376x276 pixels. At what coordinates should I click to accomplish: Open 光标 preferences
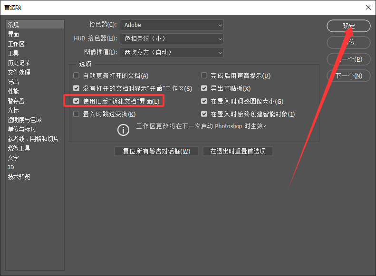[x=35, y=110]
